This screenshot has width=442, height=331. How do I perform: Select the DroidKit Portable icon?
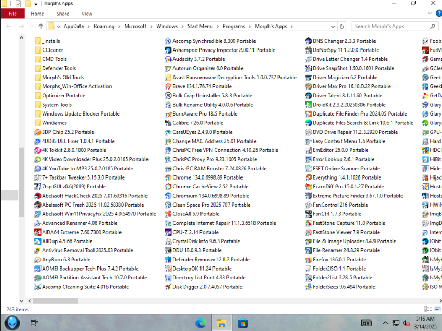tap(308, 105)
